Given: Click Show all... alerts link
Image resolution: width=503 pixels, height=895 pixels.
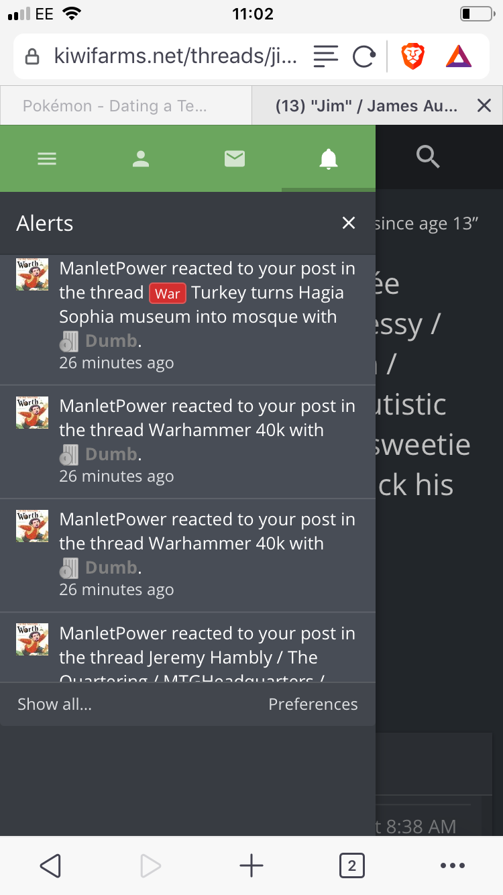Looking at the screenshot, I should [x=54, y=704].
